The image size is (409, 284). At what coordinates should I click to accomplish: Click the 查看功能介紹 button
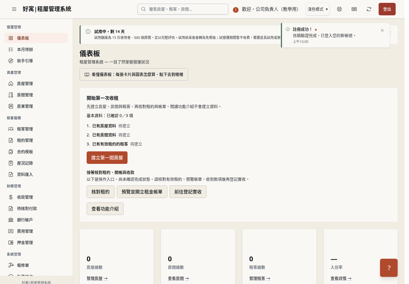[105, 209]
